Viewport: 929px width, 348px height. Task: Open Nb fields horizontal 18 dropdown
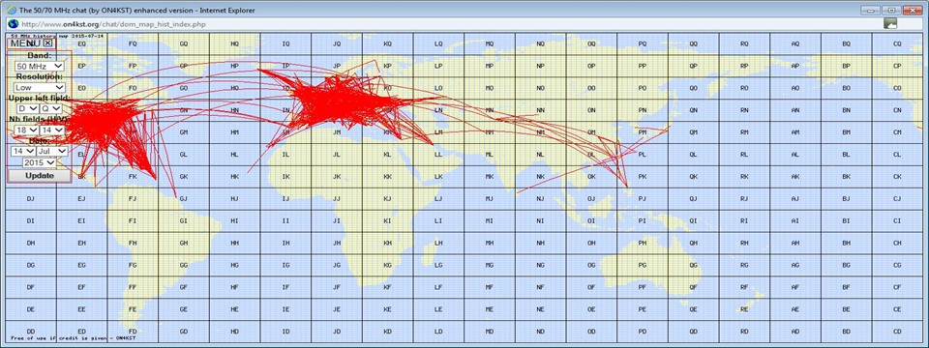25,130
